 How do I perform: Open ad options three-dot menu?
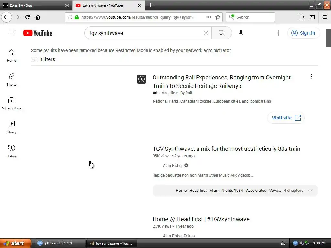[x=311, y=76]
